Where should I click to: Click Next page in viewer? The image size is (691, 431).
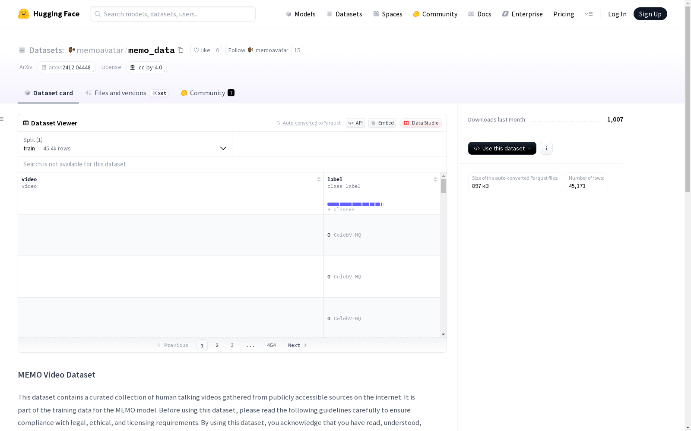(x=297, y=345)
